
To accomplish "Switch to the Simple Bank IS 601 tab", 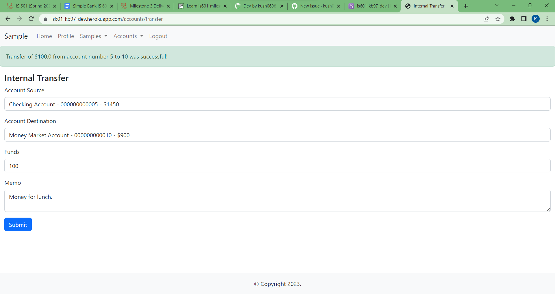I will pos(87,6).
